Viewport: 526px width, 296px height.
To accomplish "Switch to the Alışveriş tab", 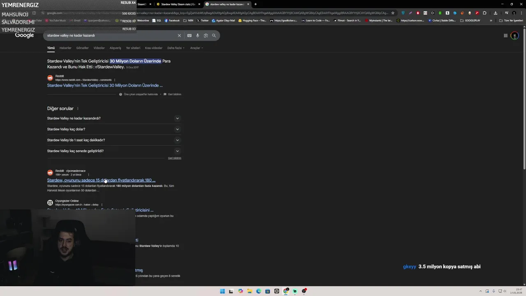I will click(115, 48).
